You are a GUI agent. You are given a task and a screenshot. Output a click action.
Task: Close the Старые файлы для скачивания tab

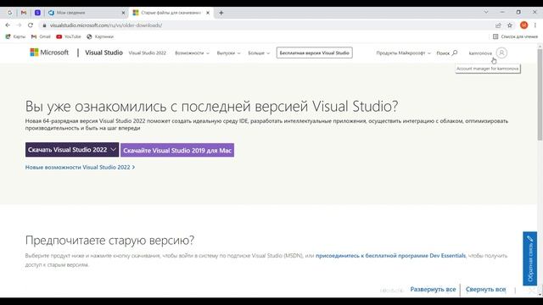point(208,13)
